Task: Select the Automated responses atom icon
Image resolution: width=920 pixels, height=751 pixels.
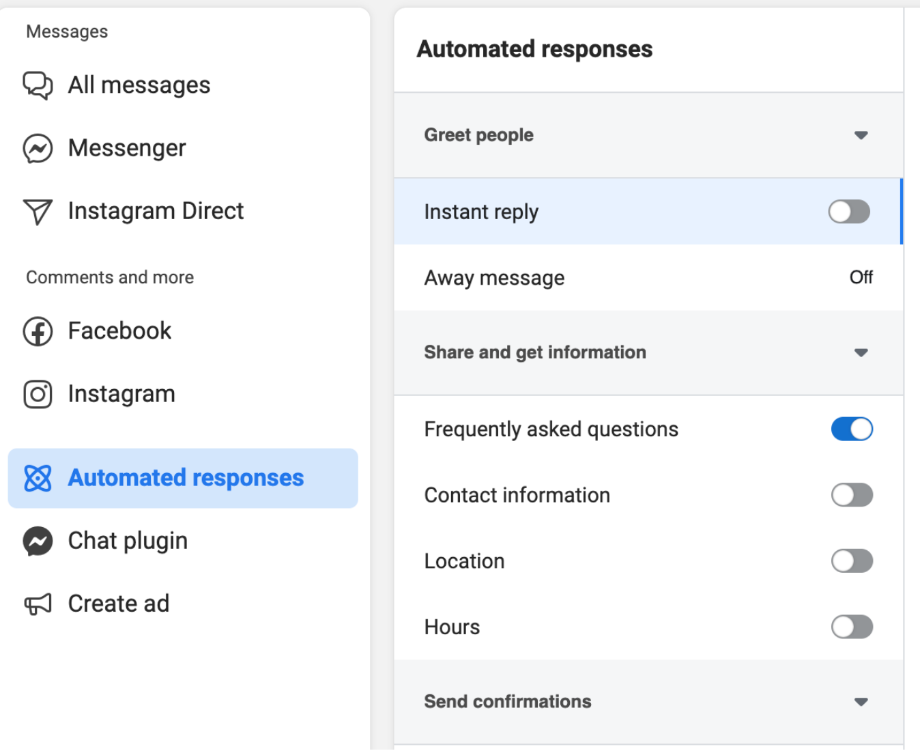Action: (x=38, y=479)
